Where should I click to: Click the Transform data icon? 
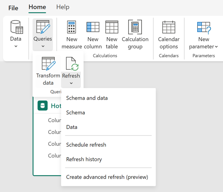point(48,63)
